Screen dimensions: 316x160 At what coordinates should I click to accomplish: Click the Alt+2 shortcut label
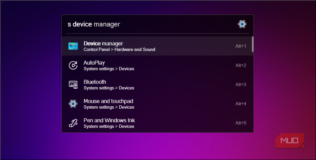pos(241,65)
